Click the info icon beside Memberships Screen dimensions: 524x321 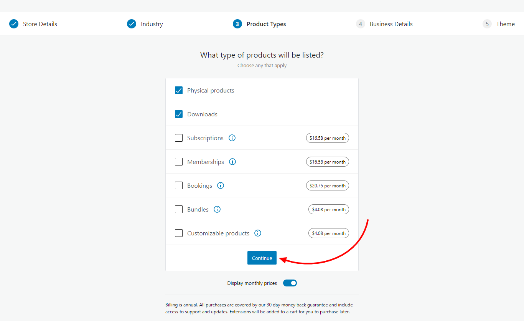point(232,162)
